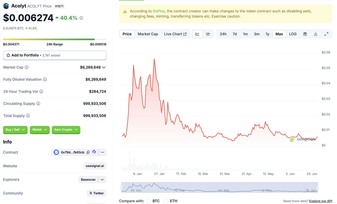Open the price info icon beside 40.4%
This screenshot has height=204, width=337.
pos(81,18)
